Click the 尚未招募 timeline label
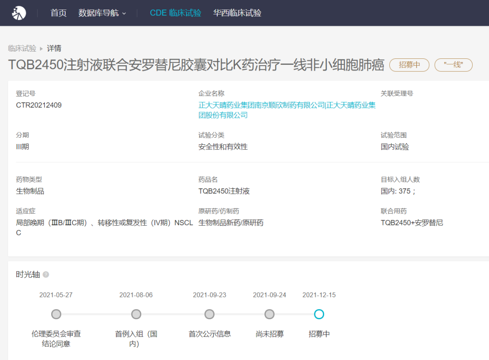 tap(270, 334)
